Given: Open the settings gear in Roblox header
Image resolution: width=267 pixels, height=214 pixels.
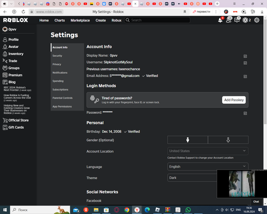Looking at the screenshot, I should [x=257, y=20].
